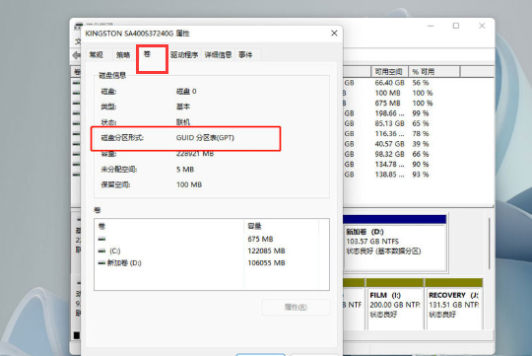Switch to the 常规 tab
This screenshot has height=356, width=532.
pos(96,54)
